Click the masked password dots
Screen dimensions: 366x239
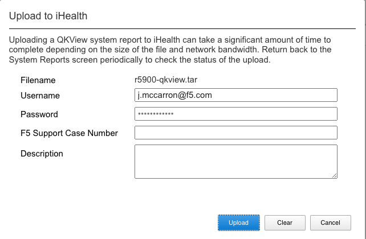[156, 114]
